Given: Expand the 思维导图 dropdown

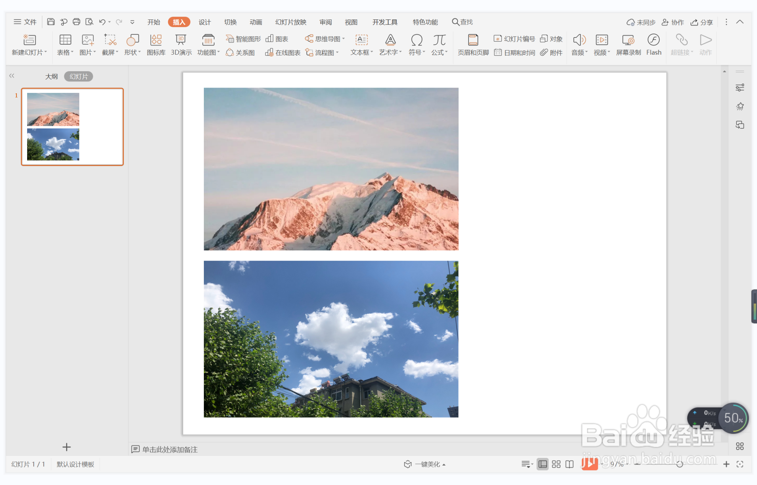Looking at the screenshot, I should [343, 39].
